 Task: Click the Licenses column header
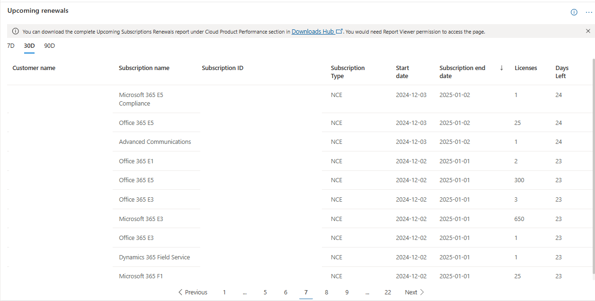525,68
